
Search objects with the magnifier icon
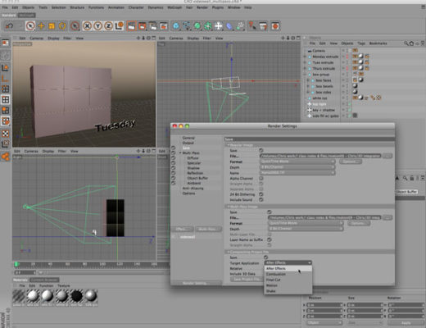(406, 43)
